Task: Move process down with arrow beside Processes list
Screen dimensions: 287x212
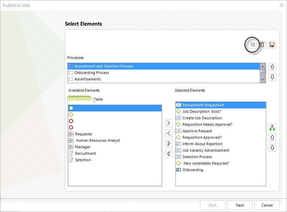Action: (x=272, y=77)
